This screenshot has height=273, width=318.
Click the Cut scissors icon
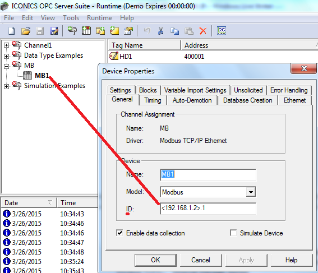click(160, 31)
